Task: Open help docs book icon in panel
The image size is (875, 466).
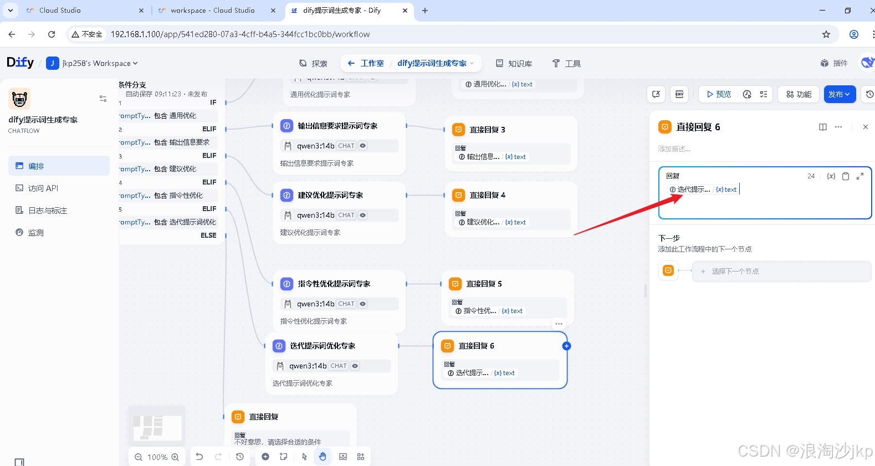Action: 823,127
